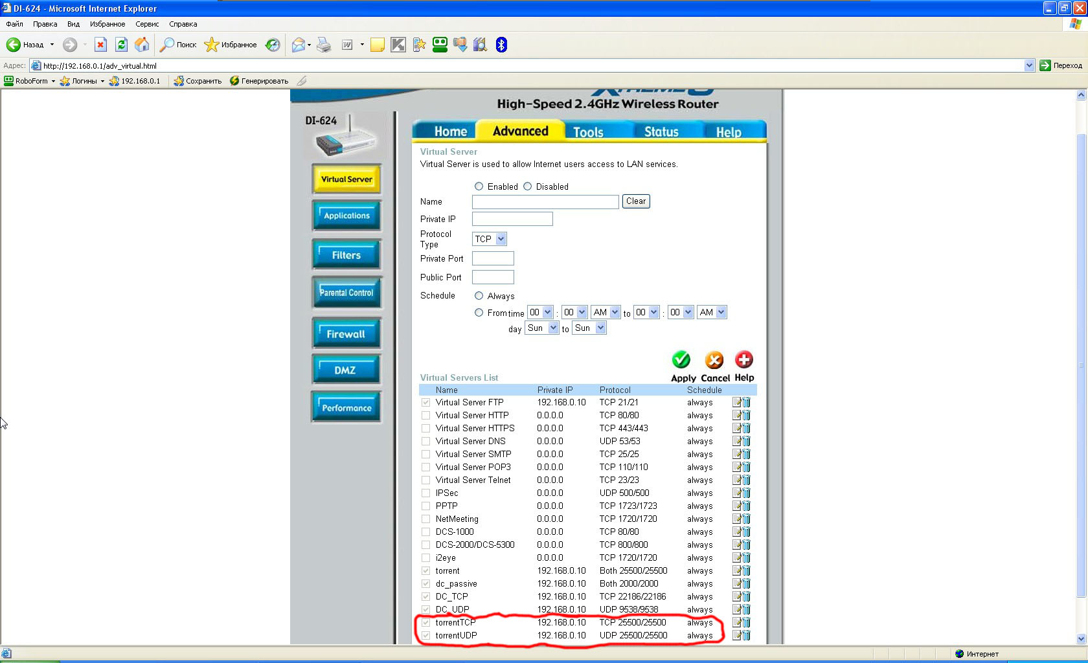The width and height of the screenshot is (1088, 663).
Task: Click the browser Stop icon
Action: (100, 45)
